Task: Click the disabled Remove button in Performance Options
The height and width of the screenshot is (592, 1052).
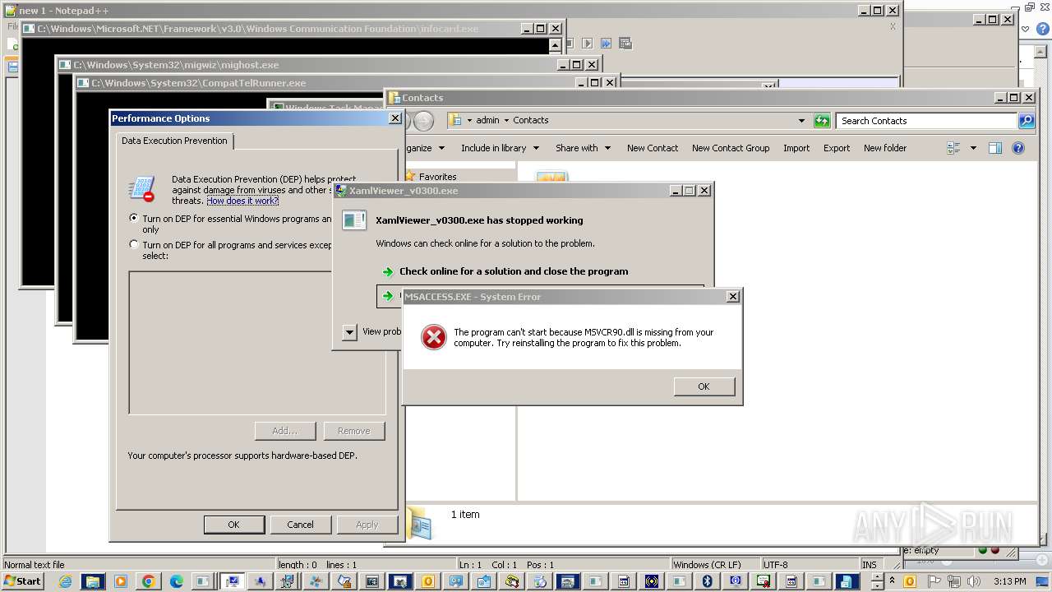Action: coord(353,431)
